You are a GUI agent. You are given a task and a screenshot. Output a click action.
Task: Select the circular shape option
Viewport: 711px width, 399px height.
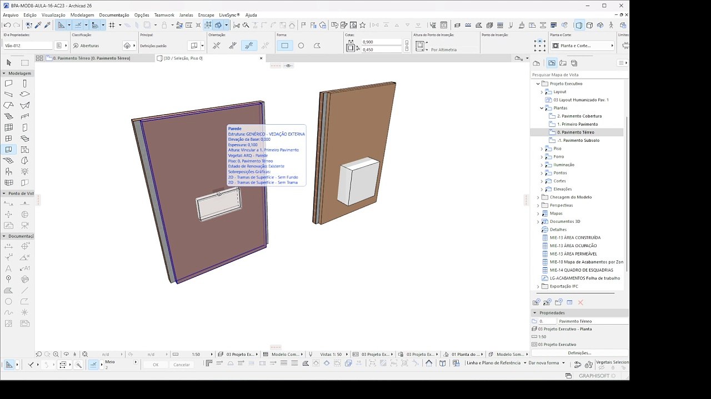(x=301, y=45)
